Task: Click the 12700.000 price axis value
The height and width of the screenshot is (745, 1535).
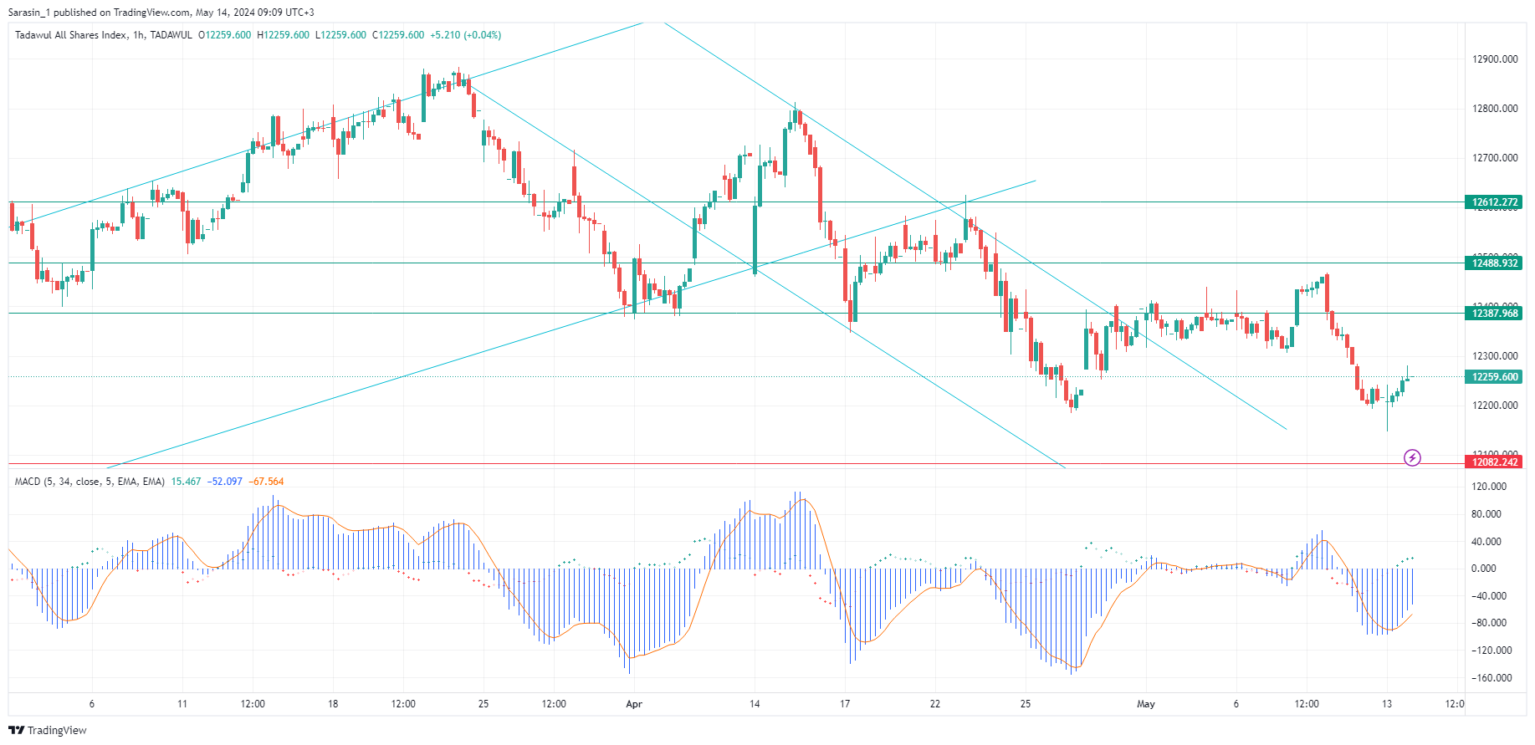Action: (1495, 158)
